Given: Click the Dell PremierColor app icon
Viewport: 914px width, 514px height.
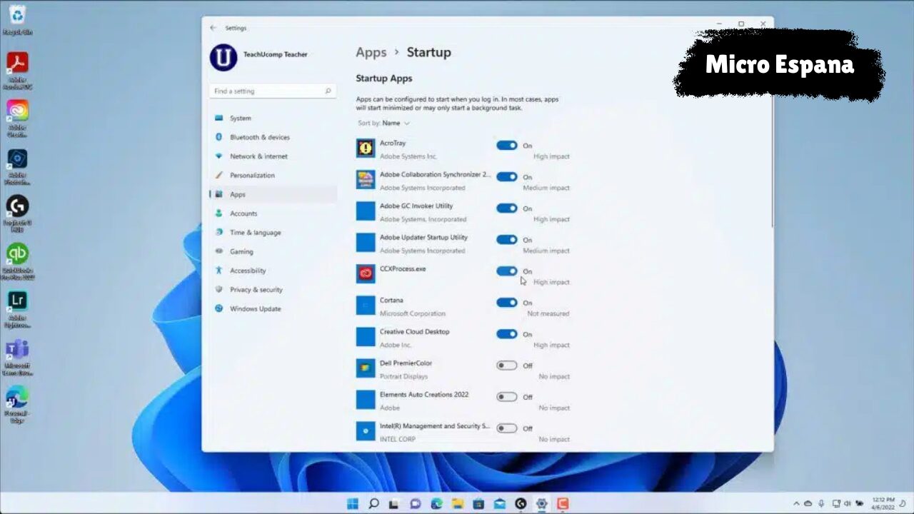Looking at the screenshot, I should click(x=366, y=368).
